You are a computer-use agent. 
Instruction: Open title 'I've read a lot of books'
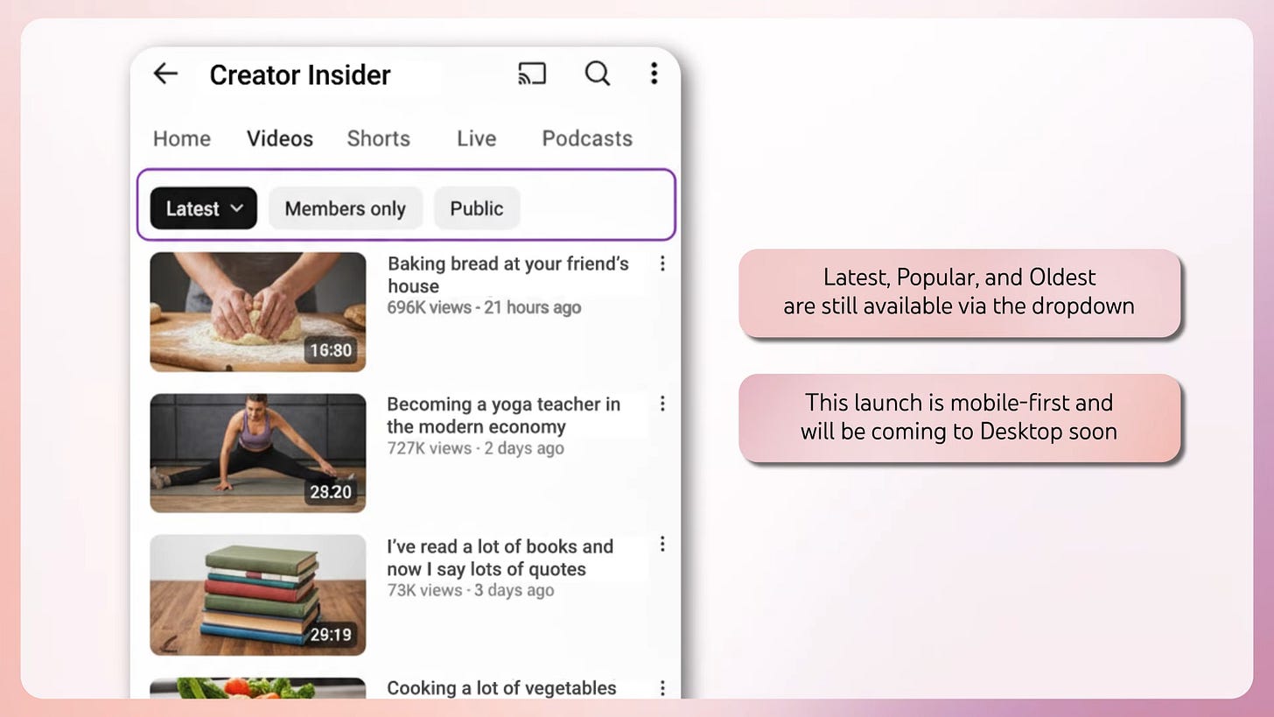(500, 558)
